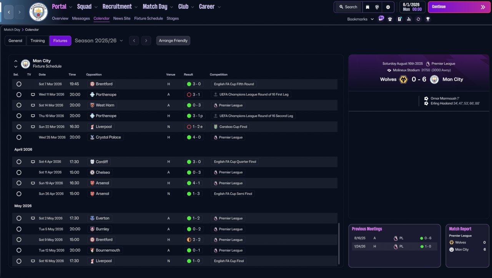Click the Premier League logo in the match header
The image size is (492, 278).
coord(428,64)
